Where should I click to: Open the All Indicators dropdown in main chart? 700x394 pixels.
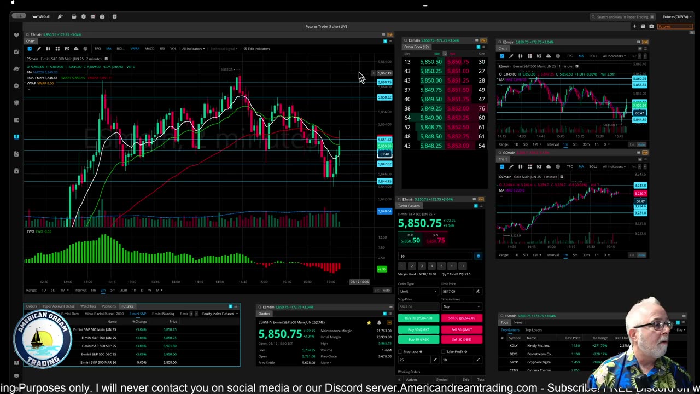coord(193,49)
